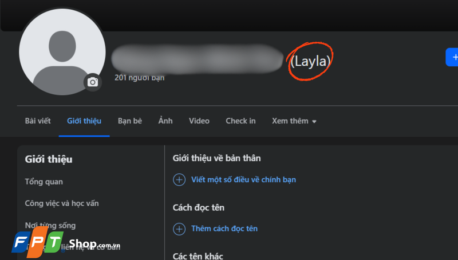Select the Giới thiệu tab
This screenshot has width=458, height=260.
(84, 121)
